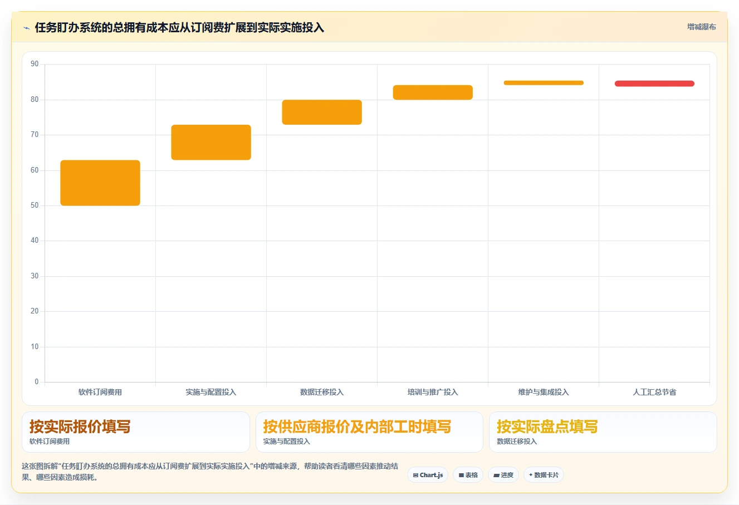This screenshot has width=739, height=505.
Task: Click y-axis value 0
Action: [x=37, y=382]
